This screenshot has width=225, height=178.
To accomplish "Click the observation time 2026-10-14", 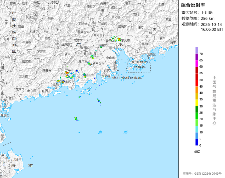I will click(211, 24).
